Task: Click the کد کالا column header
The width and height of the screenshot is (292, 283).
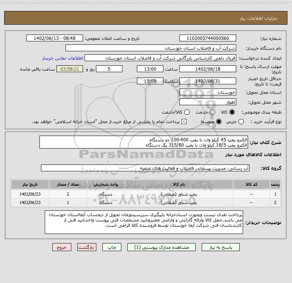Action: 251,184
